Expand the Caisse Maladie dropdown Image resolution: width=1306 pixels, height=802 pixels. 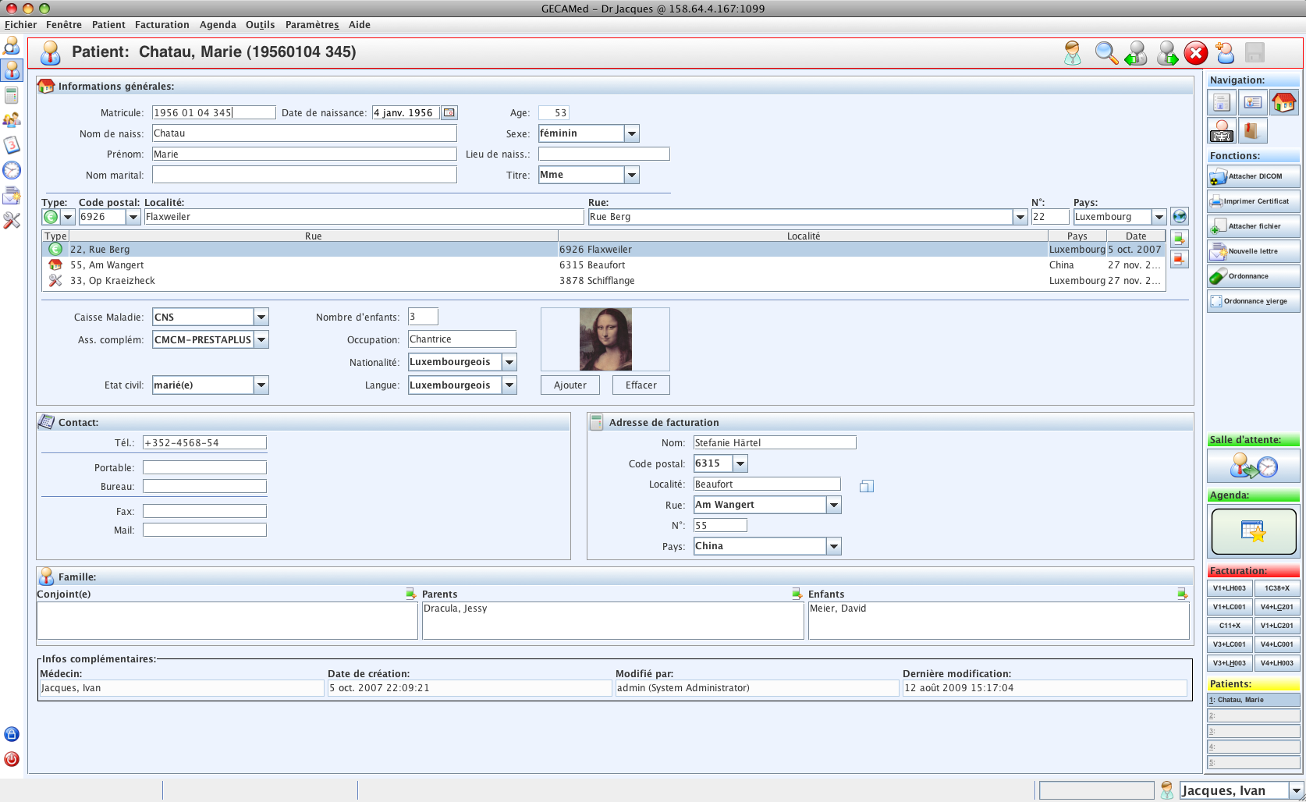pos(261,318)
